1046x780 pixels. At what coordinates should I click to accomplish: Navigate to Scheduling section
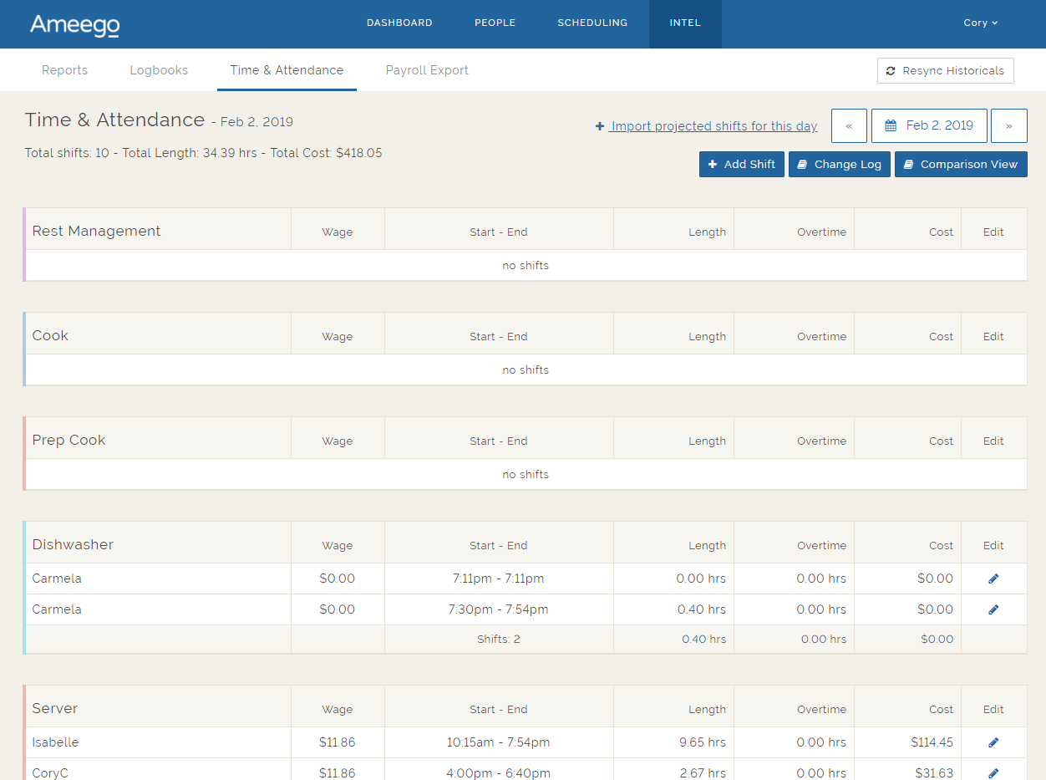(592, 23)
